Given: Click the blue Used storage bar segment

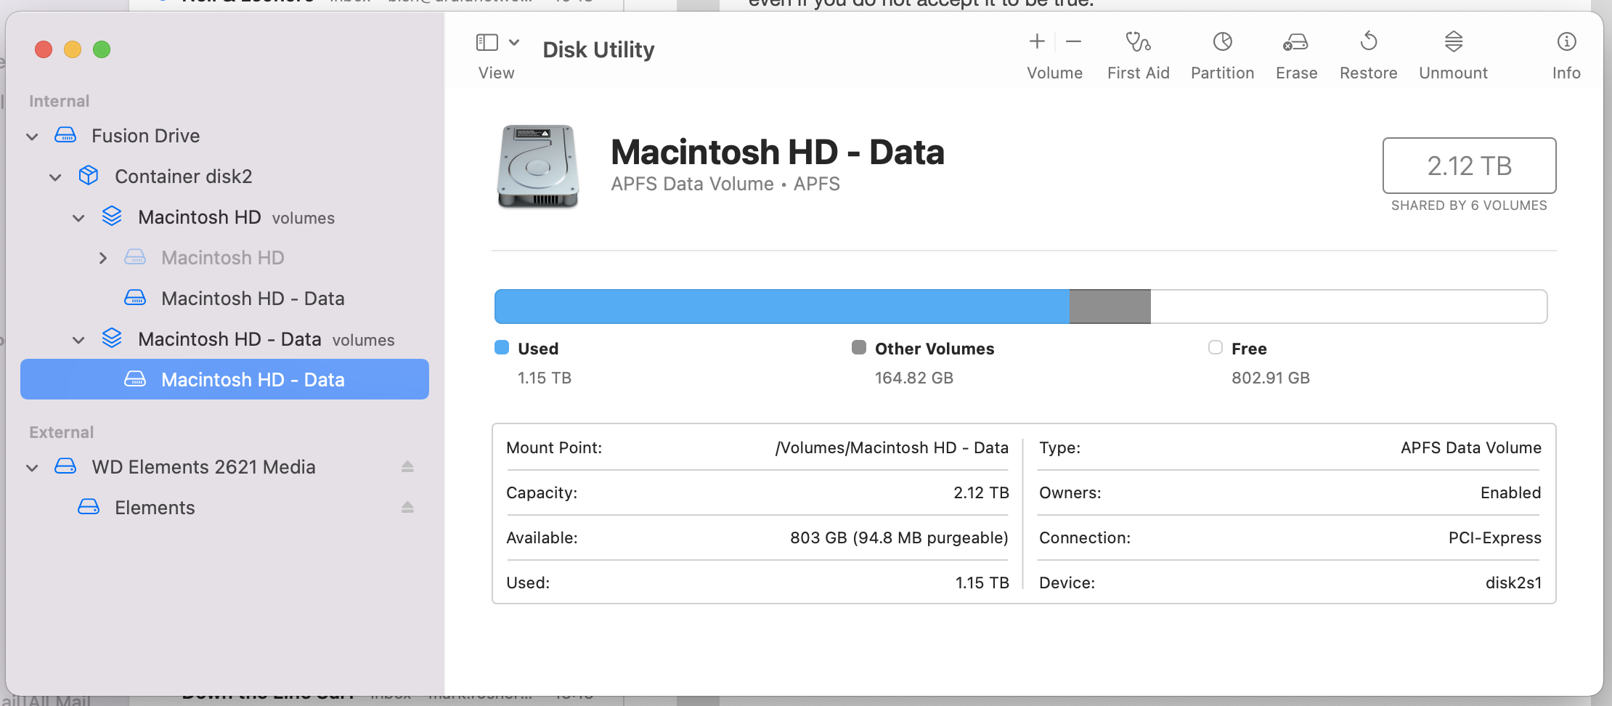Looking at the screenshot, I should pyautogui.click(x=781, y=307).
